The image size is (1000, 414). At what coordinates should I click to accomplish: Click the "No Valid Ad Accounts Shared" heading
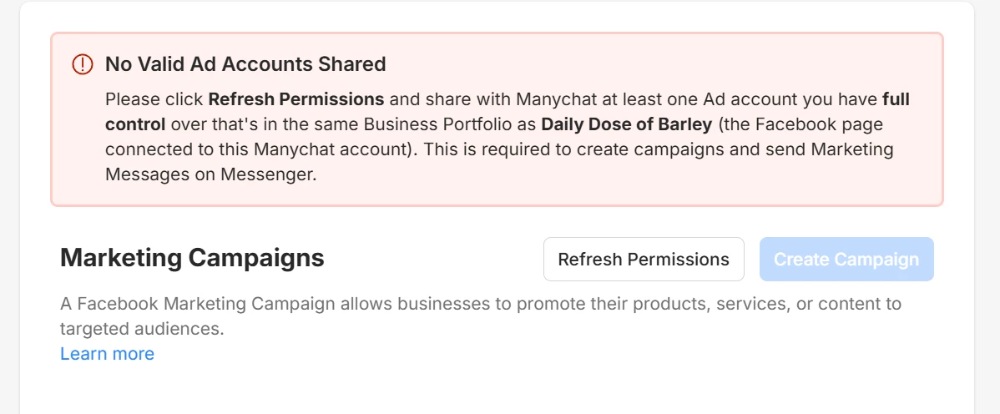click(x=245, y=64)
